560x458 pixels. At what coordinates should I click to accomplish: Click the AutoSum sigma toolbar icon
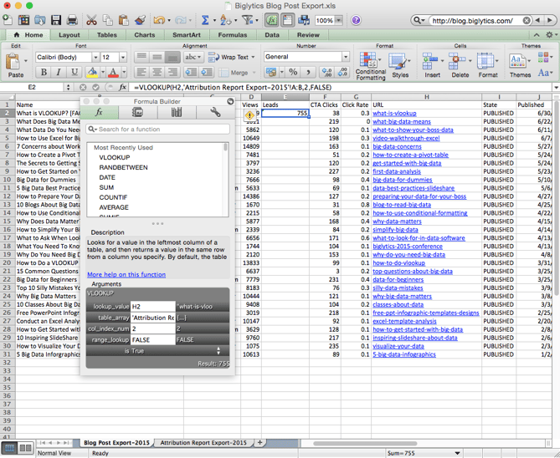point(205,20)
